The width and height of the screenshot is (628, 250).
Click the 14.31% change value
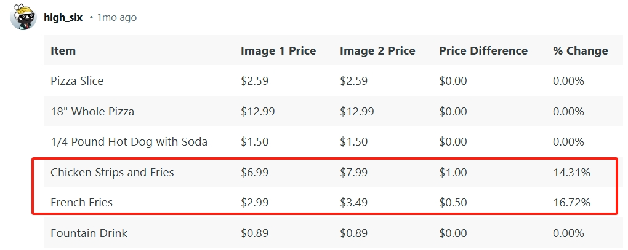point(571,173)
